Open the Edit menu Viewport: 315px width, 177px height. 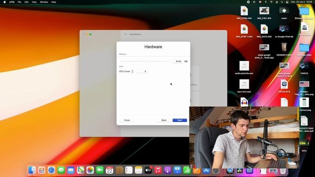click(27, 2)
